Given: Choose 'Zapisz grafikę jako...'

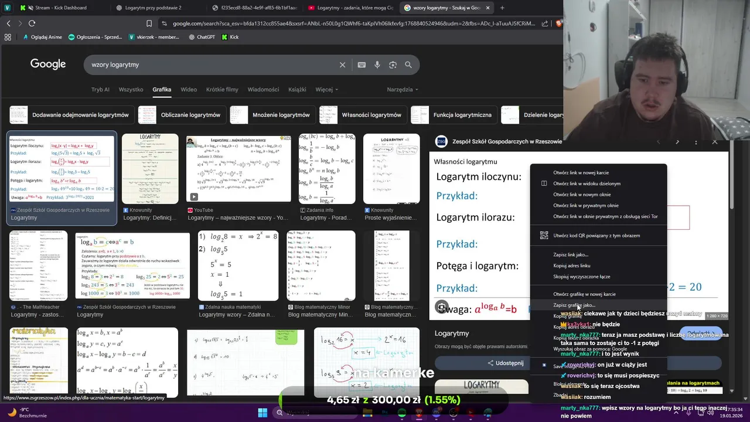Looking at the screenshot, I should [598, 305].
